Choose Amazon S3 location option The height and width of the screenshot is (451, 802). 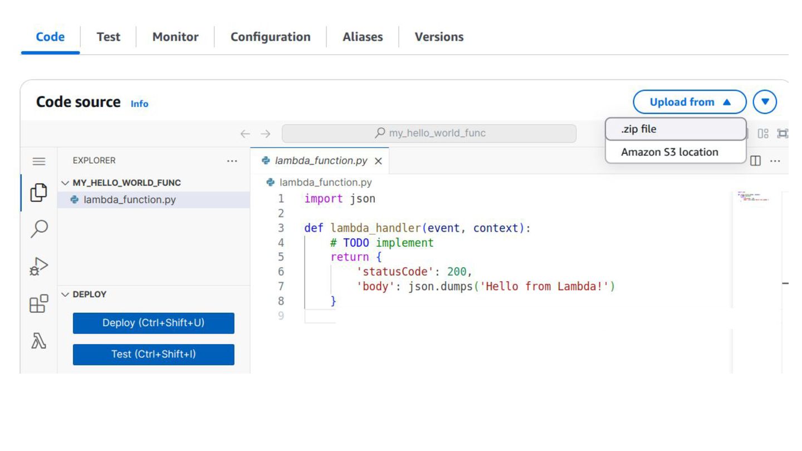pyautogui.click(x=676, y=152)
